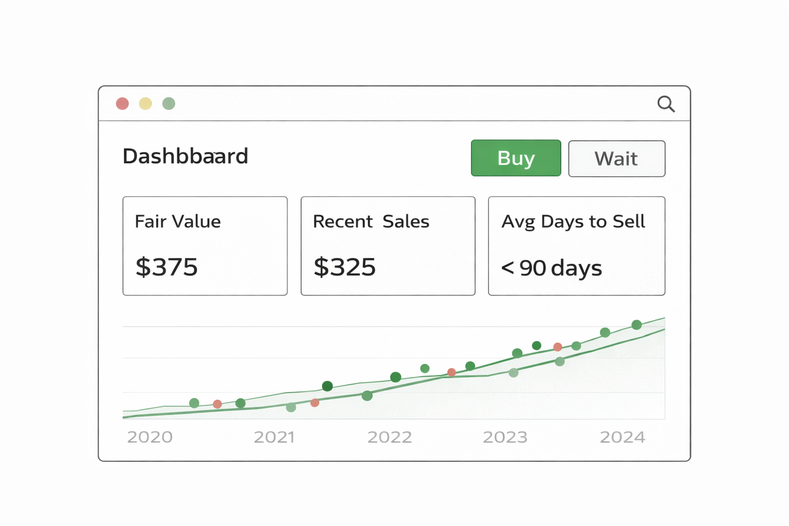This screenshot has width=789, height=526.
Task: Select the 2021 axis label
Action: coord(274,437)
